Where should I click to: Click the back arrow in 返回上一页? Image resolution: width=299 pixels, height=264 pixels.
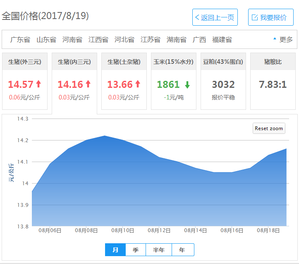(197, 17)
